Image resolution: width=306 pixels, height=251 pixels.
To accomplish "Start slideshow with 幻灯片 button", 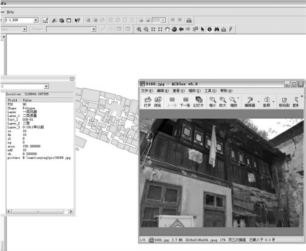I will point(199,102).
